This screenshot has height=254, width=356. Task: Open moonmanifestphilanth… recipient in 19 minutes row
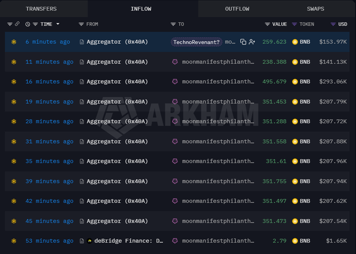click(x=218, y=102)
